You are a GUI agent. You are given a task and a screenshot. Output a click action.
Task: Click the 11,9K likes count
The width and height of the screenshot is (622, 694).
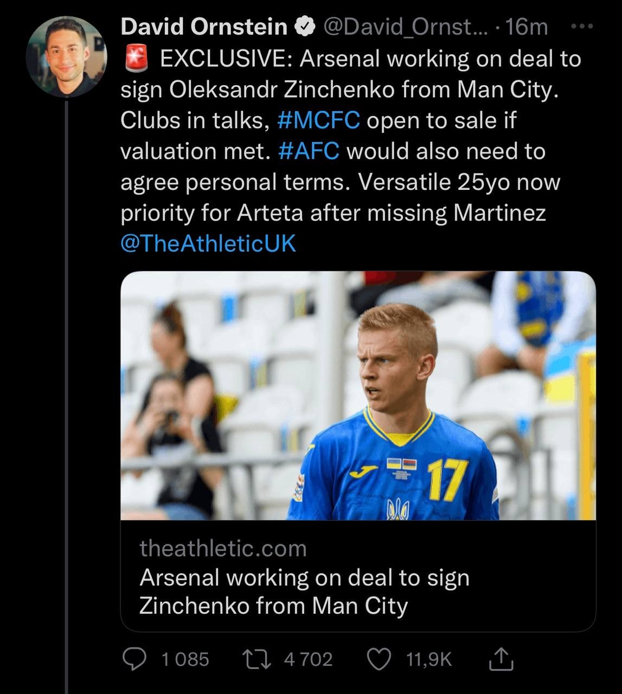428,659
